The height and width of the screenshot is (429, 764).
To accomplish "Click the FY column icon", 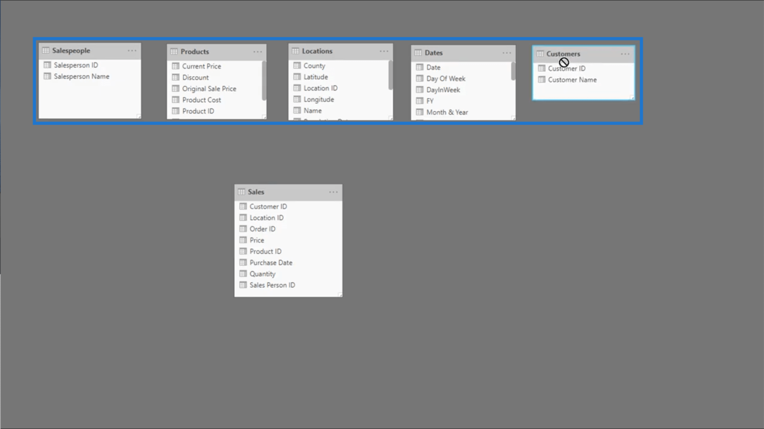I will click(x=420, y=101).
